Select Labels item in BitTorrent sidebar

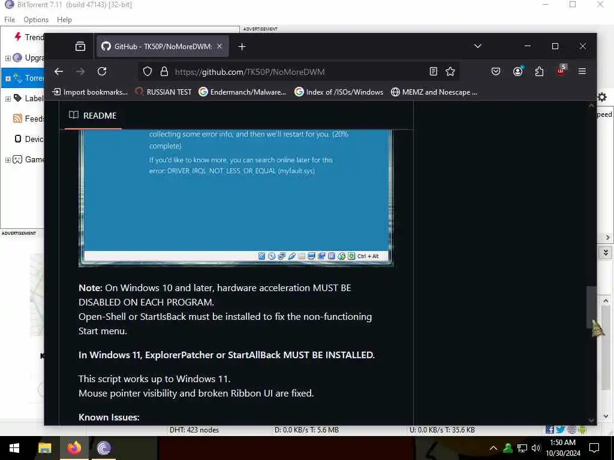pyautogui.click(x=29, y=98)
